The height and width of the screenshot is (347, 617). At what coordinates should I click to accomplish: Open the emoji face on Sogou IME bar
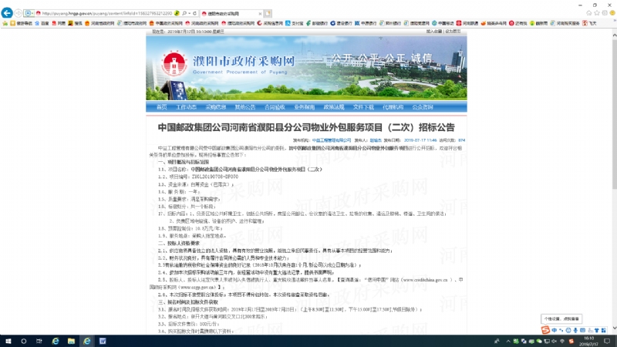568,330
